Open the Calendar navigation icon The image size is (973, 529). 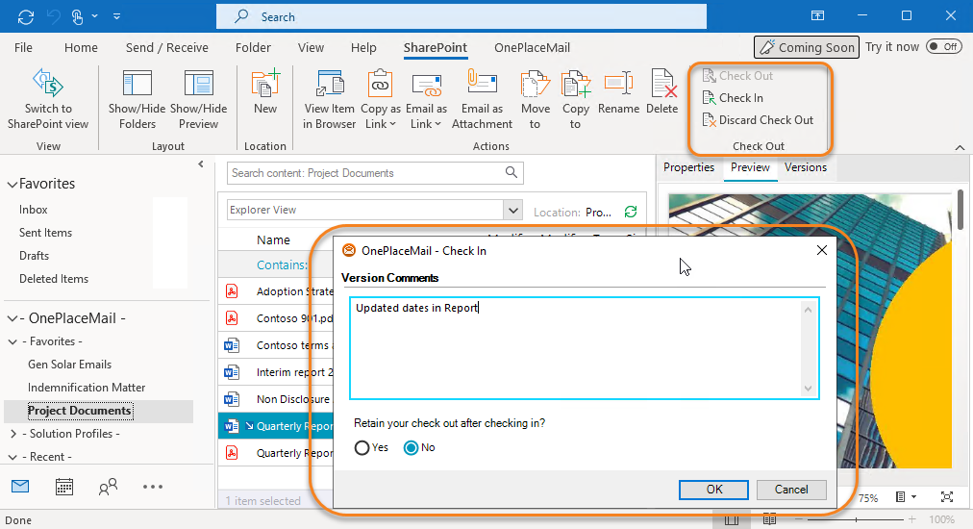tap(63, 486)
